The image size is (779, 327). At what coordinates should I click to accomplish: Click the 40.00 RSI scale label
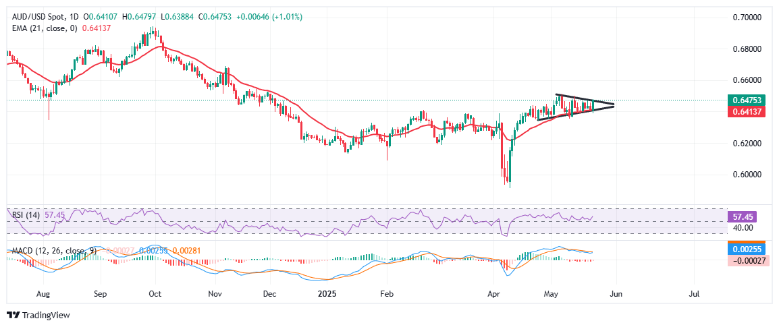743,228
